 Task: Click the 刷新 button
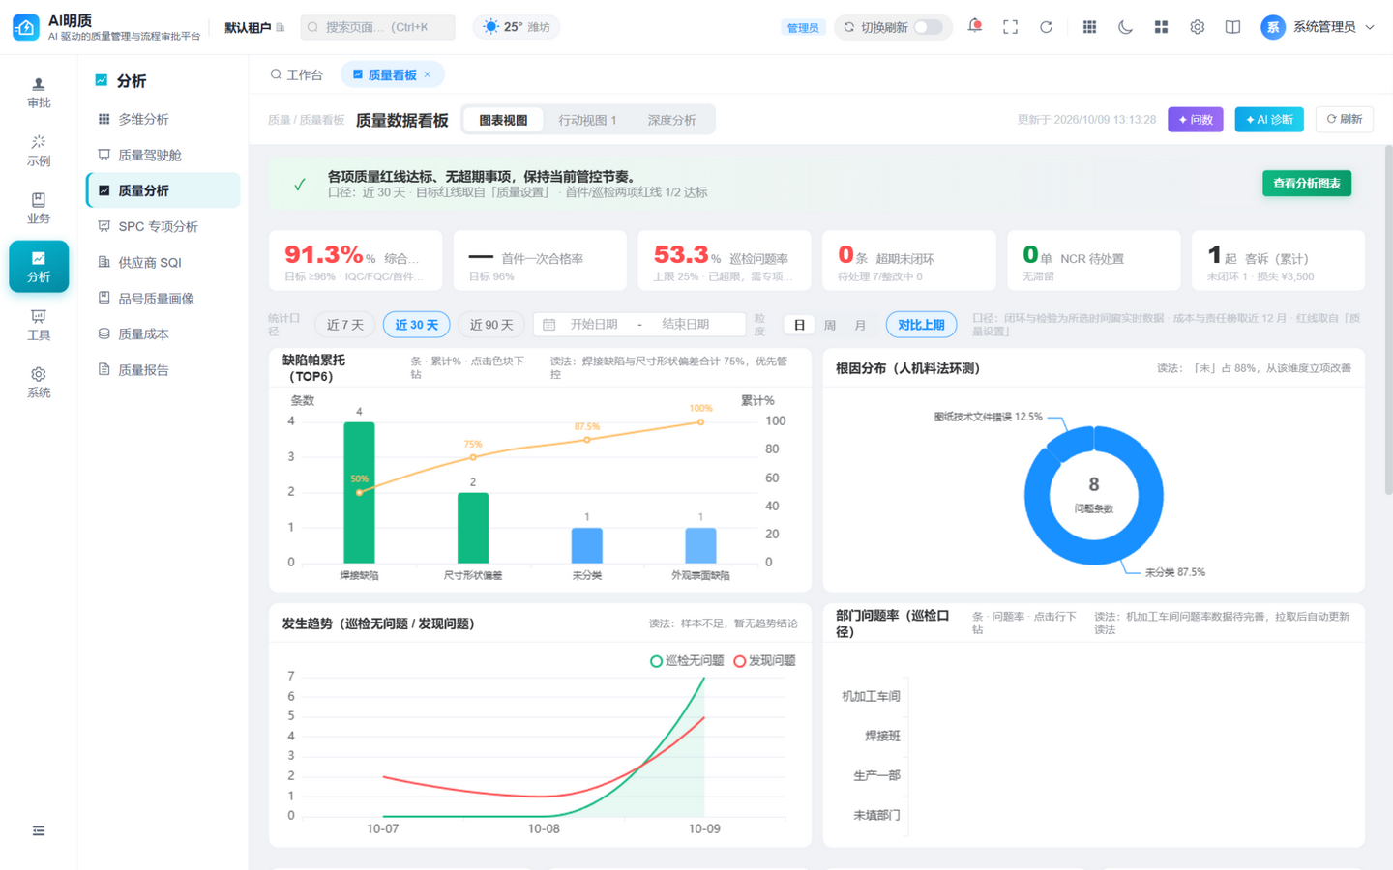coord(1345,119)
